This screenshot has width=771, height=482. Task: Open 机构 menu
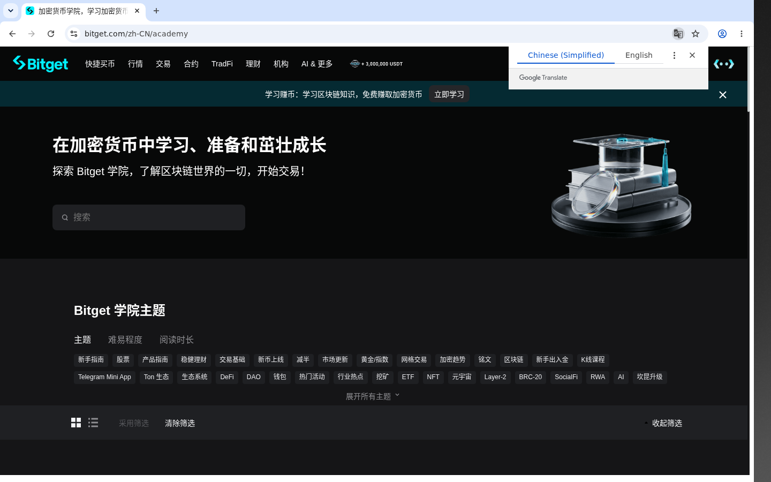click(x=281, y=64)
